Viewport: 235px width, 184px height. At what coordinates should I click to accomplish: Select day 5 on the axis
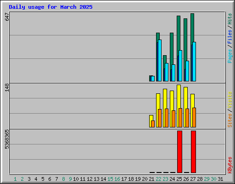(x=43, y=179)
